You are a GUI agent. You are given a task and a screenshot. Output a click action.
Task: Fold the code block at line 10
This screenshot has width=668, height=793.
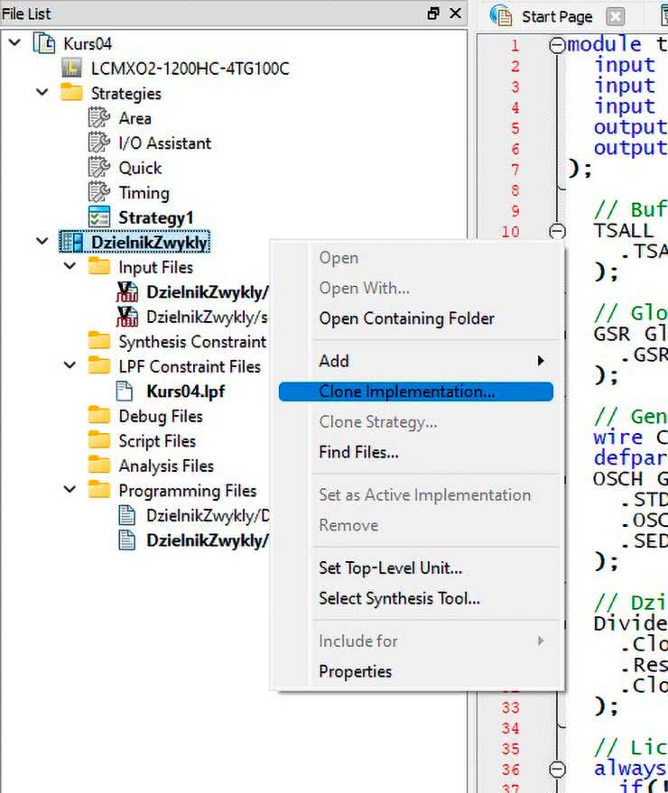(x=557, y=231)
